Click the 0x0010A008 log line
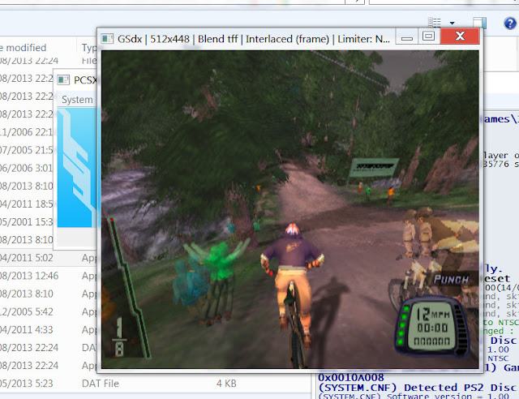This screenshot has height=399, width=519. 351,378
